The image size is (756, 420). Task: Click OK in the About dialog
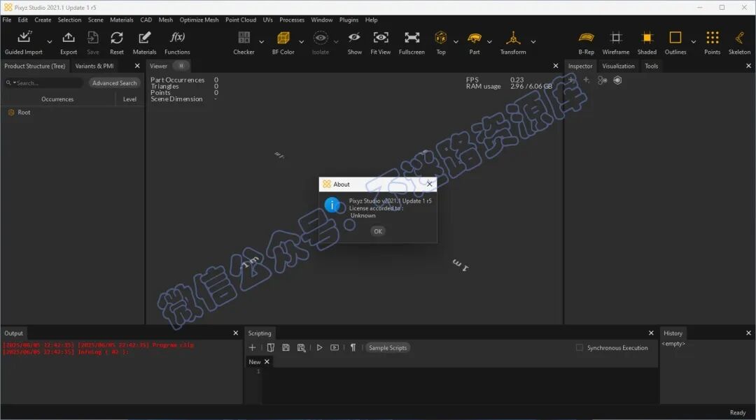coord(377,231)
